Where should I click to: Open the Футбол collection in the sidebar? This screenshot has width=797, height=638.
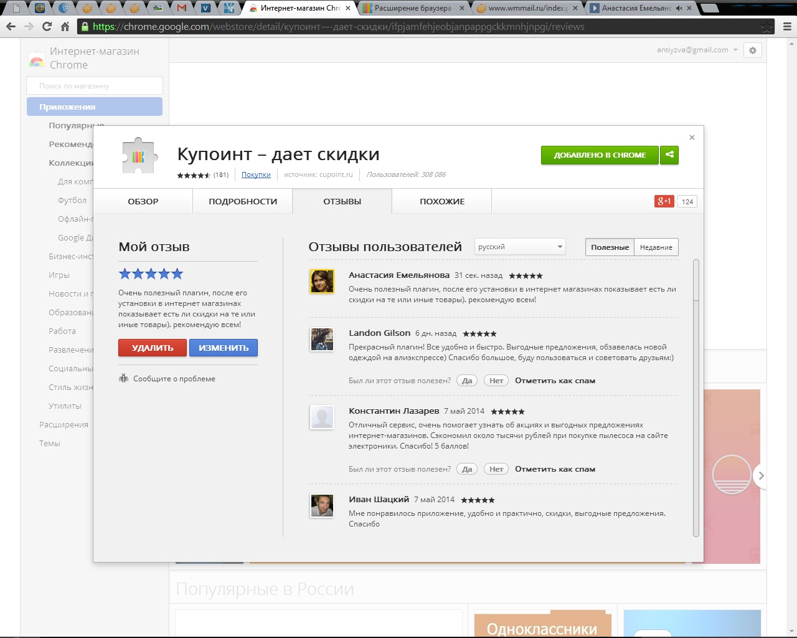pyautogui.click(x=72, y=200)
